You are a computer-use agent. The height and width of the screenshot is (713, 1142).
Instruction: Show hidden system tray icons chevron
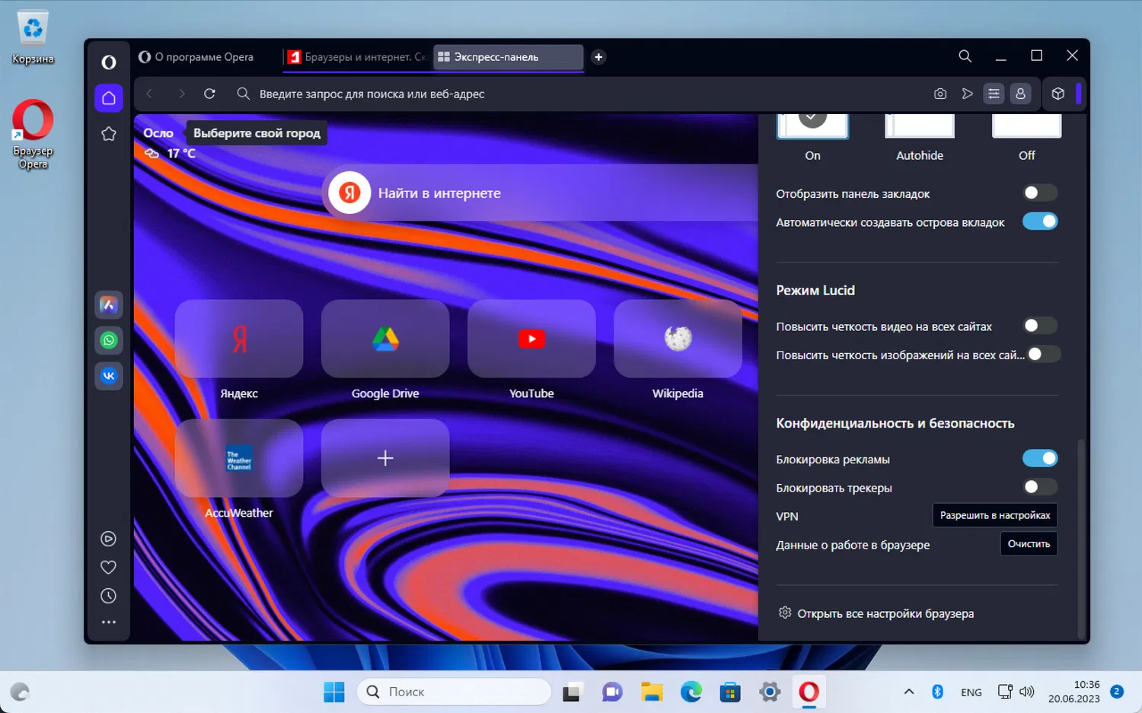(x=908, y=692)
